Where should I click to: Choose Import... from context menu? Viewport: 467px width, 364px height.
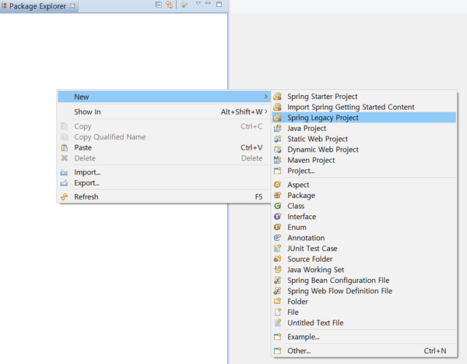click(x=163, y=172)
